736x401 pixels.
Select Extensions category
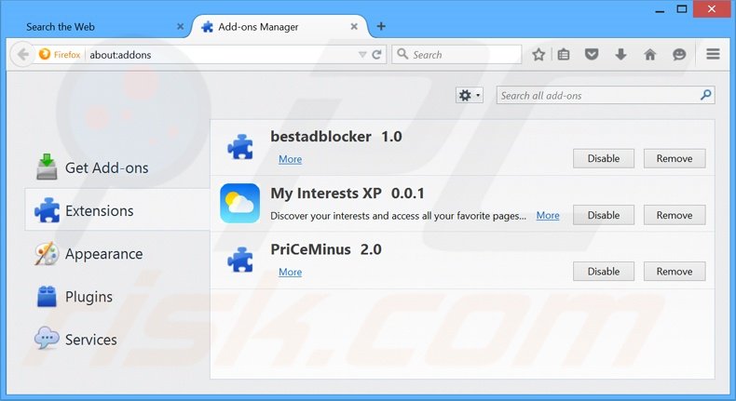pos(117,209)
